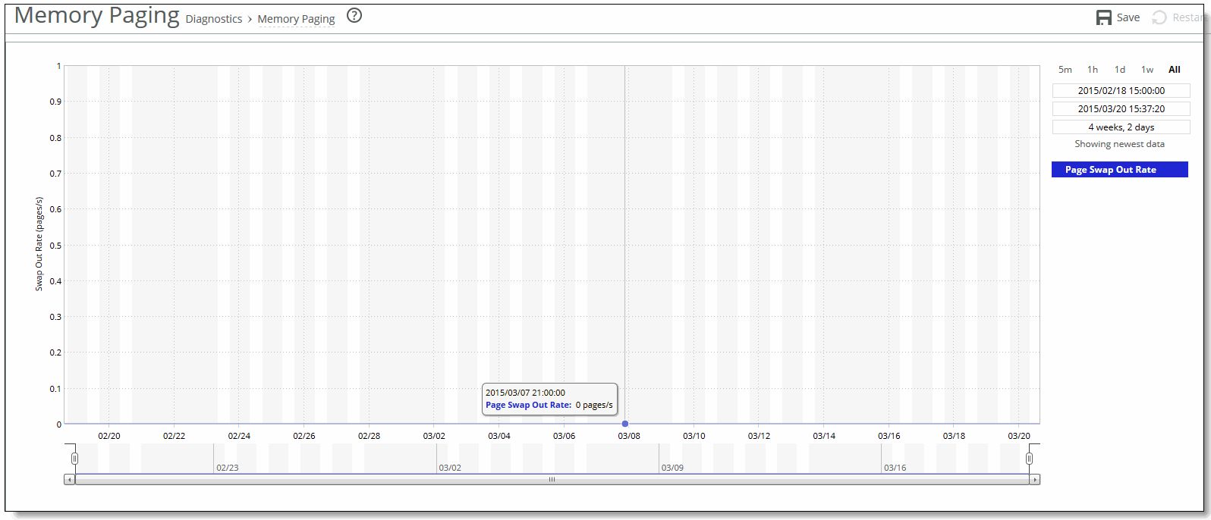Switch to 1d time range

1120,70
